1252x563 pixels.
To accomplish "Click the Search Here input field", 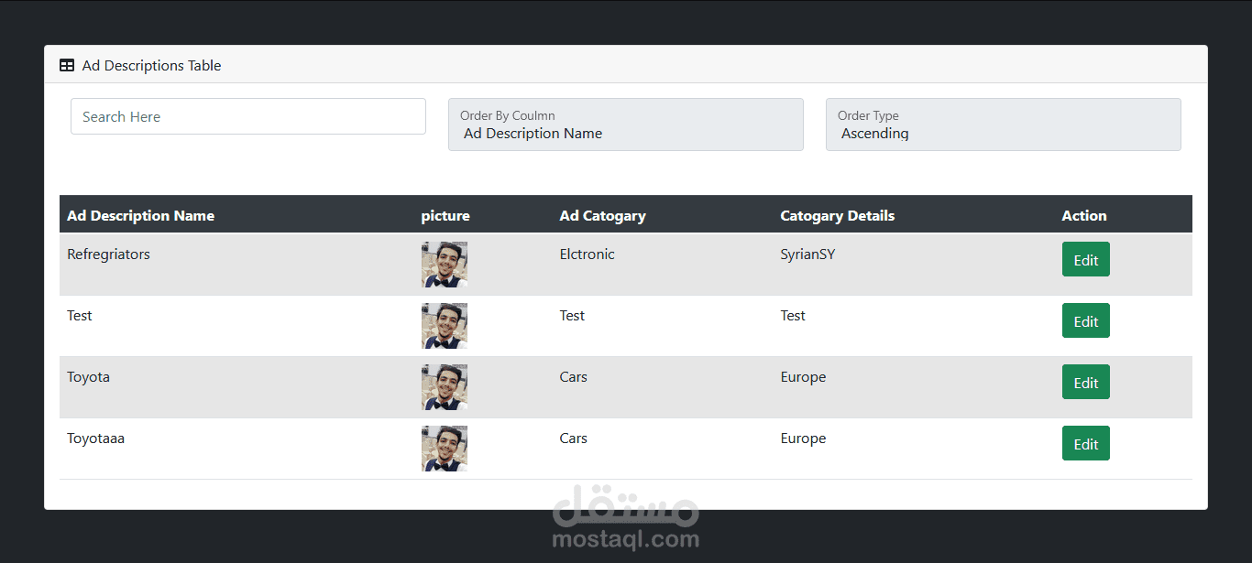I will point(248,116).
